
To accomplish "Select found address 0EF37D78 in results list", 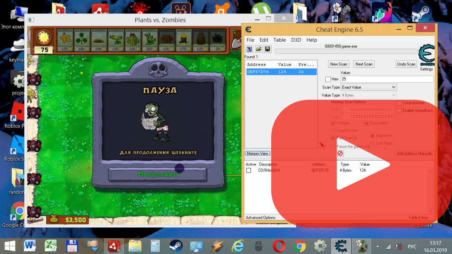I will pyautogui.click(x=281, y=72).
